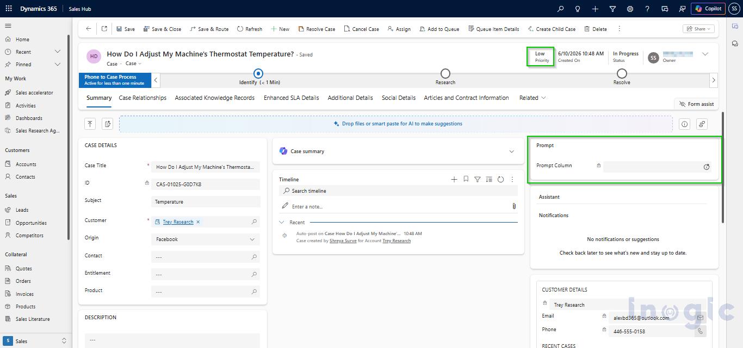Open Shreya Surve link in timeline
The width and height of the screenshot is (743, 348).
[343, 241]
